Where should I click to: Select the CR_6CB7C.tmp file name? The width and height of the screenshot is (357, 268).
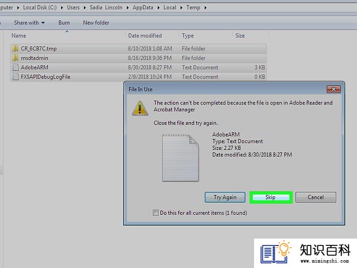pos(39,49)
